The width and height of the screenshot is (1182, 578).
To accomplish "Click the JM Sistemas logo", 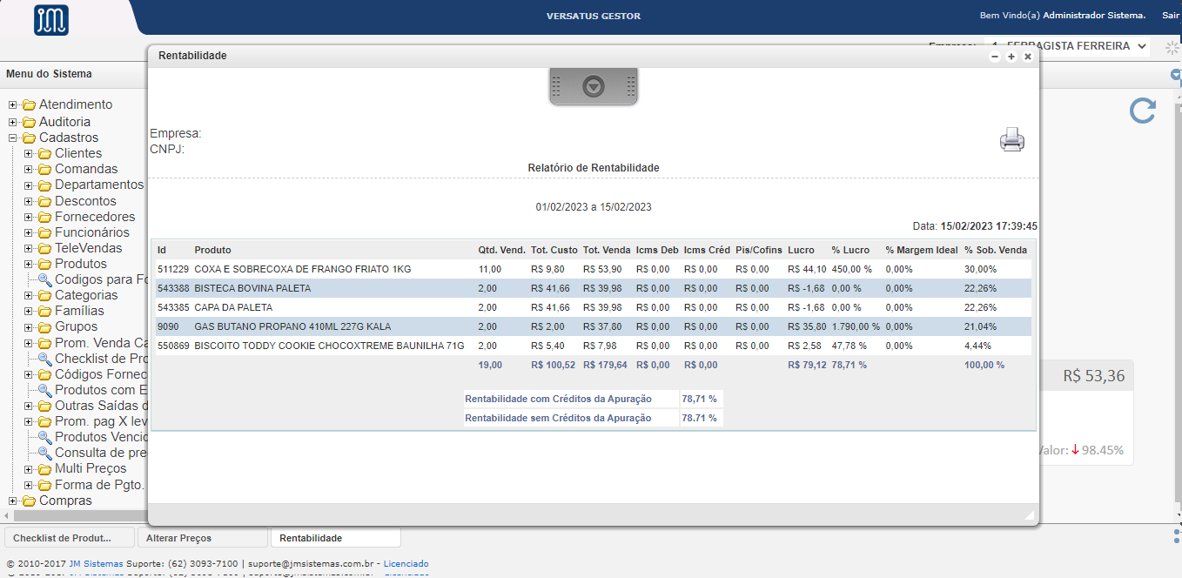I will [x=51, y=19].
